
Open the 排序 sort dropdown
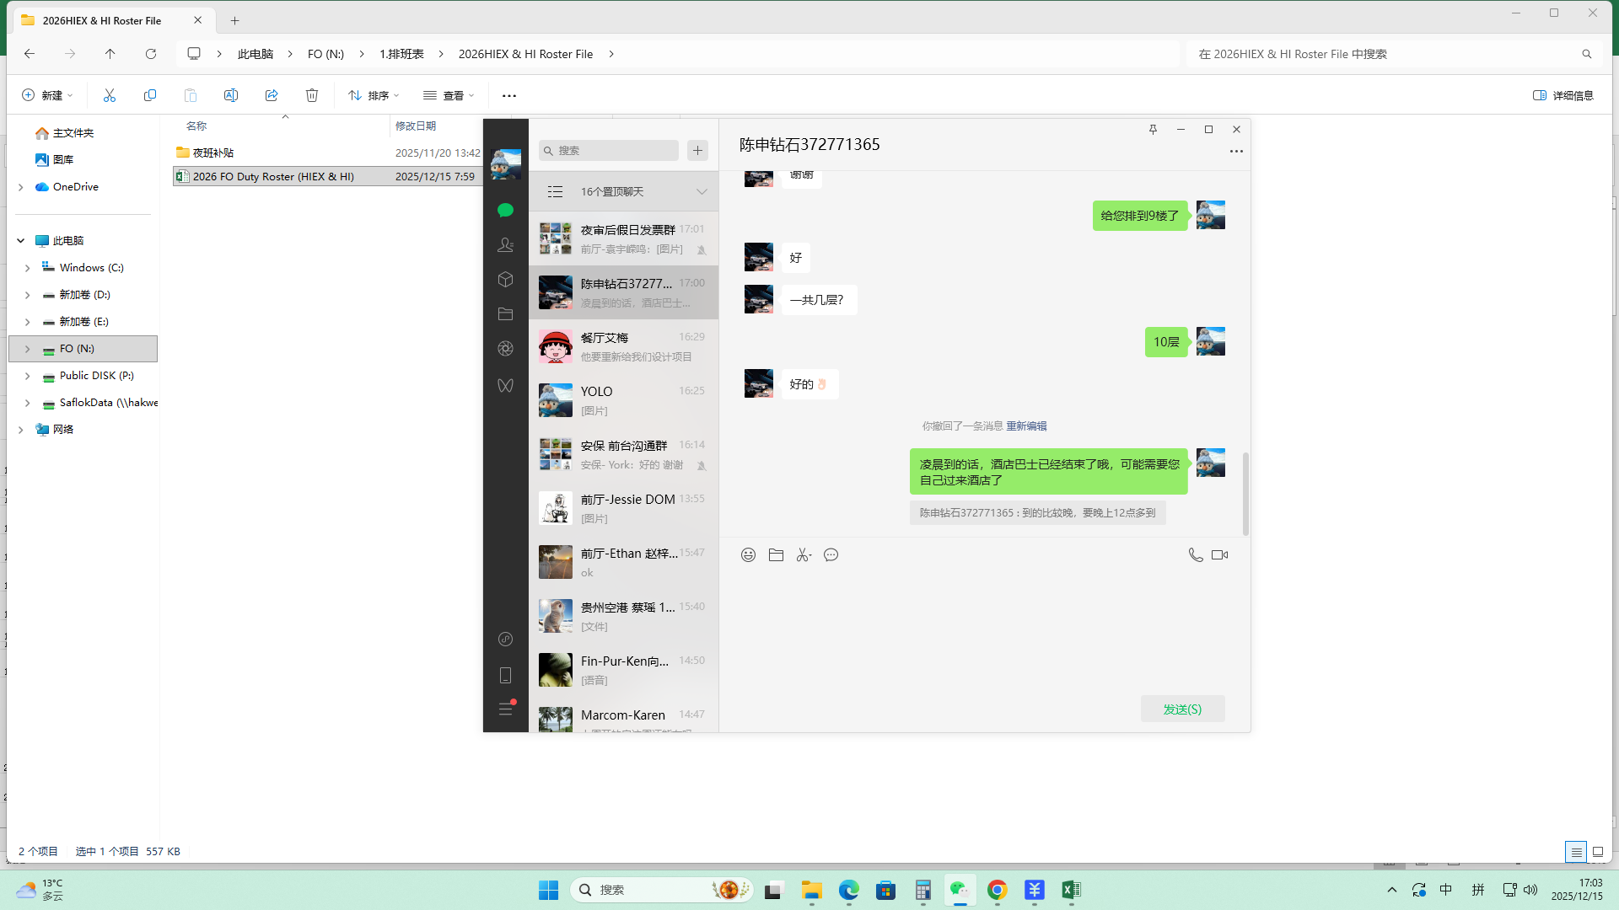click(374, 95)
